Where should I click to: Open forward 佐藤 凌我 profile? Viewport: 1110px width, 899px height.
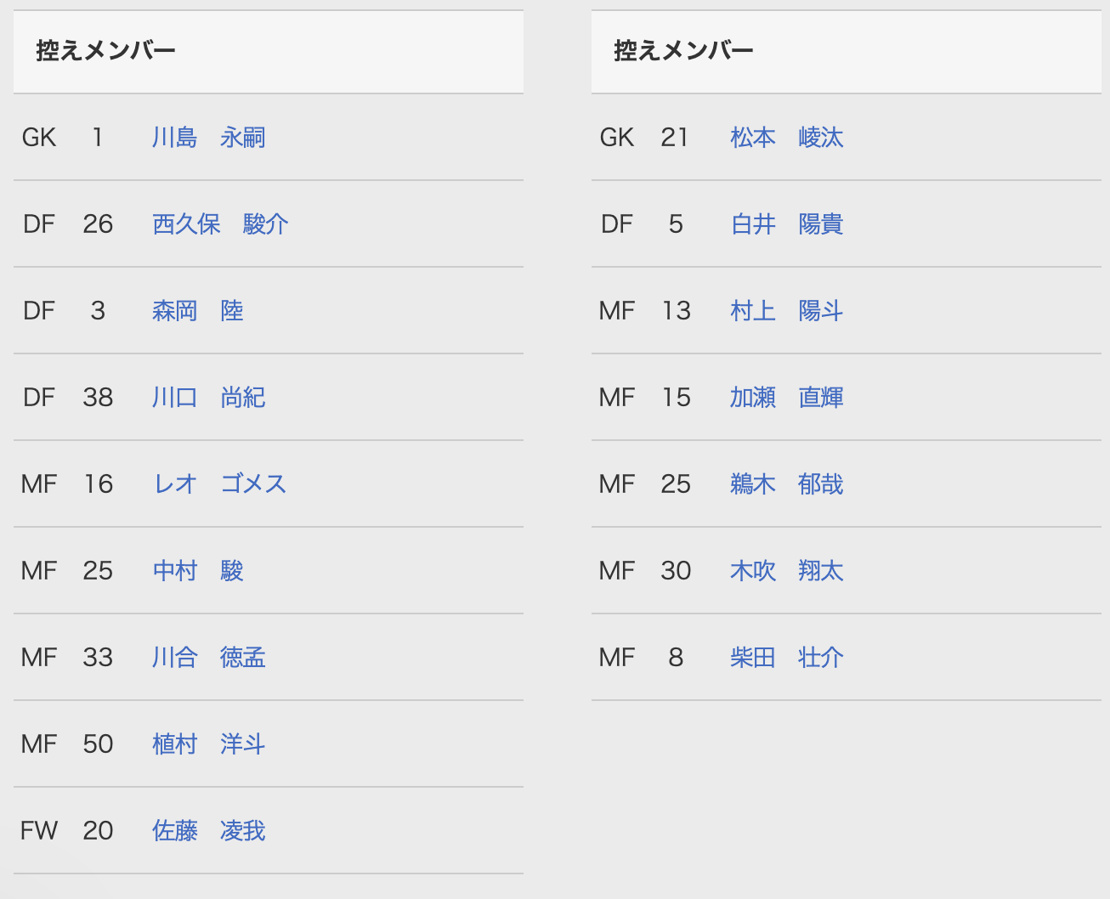click(x=208, y=831)
